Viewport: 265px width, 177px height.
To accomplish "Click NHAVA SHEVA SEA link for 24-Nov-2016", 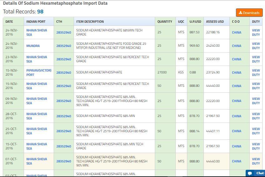I will pos(37,32).
